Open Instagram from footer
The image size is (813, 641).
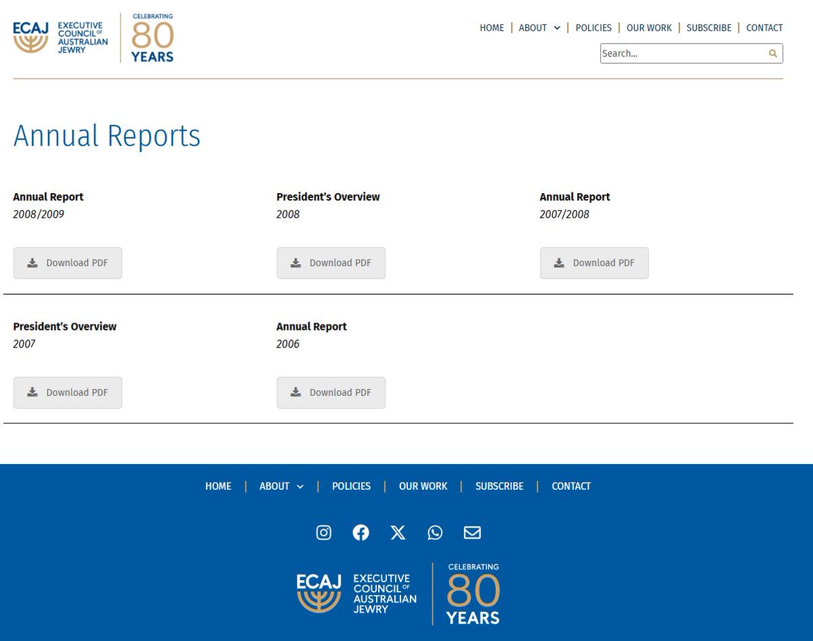[x=324, y=533]
